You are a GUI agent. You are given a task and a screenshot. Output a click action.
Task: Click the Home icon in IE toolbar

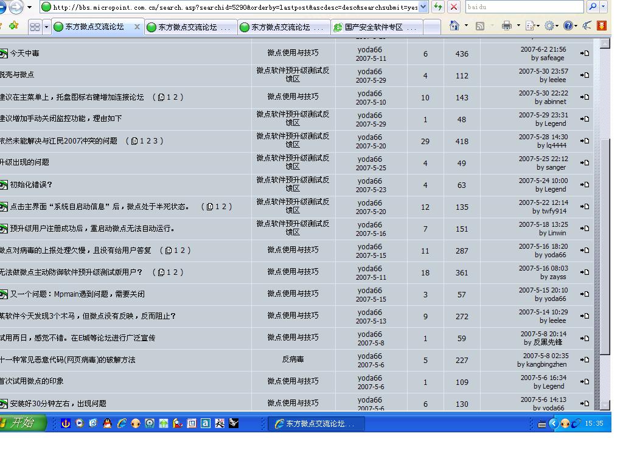click(454, 26)
